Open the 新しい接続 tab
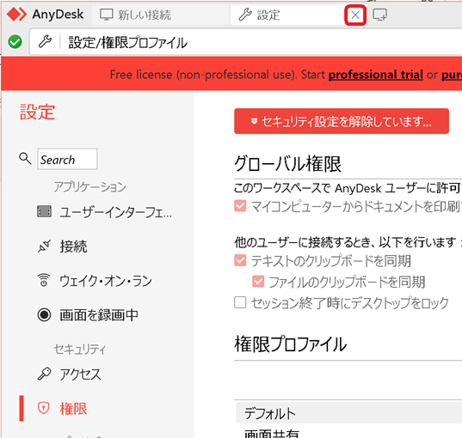 click(161, 15)
